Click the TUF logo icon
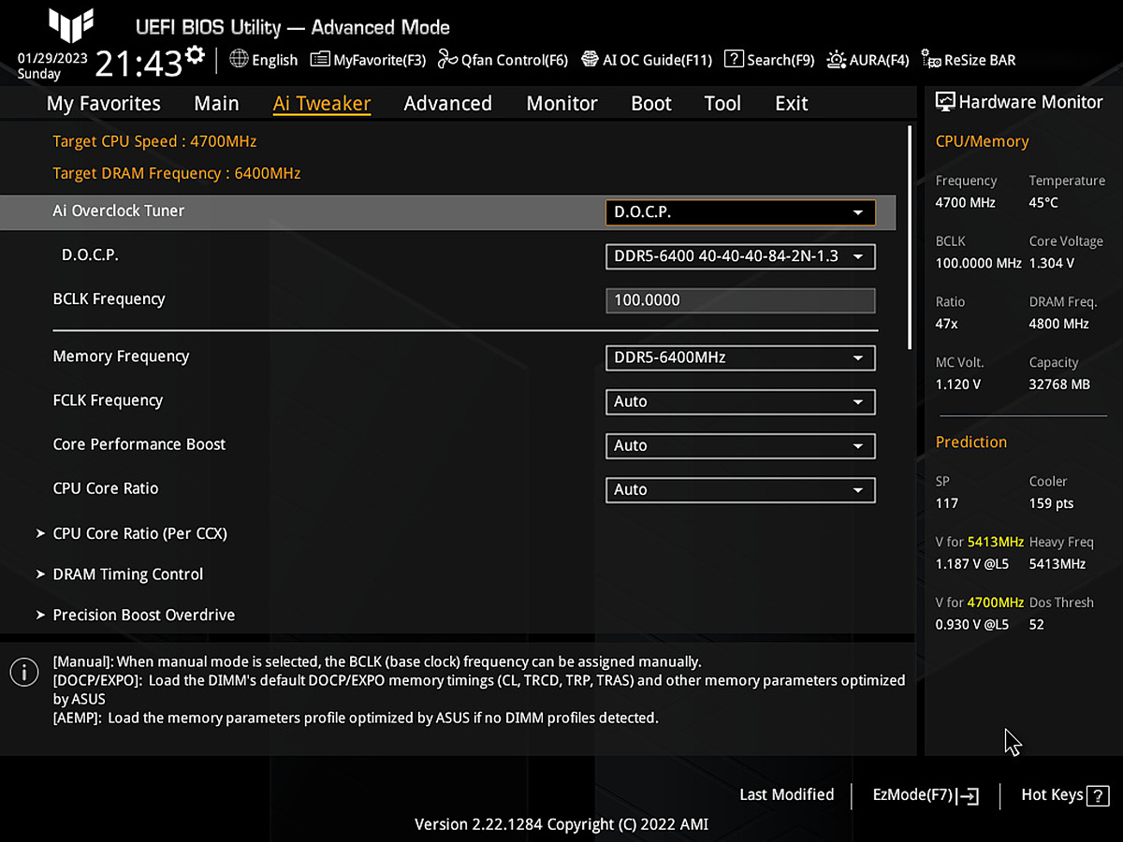This screenshot has width=1123, height=842. click(71, 25)
